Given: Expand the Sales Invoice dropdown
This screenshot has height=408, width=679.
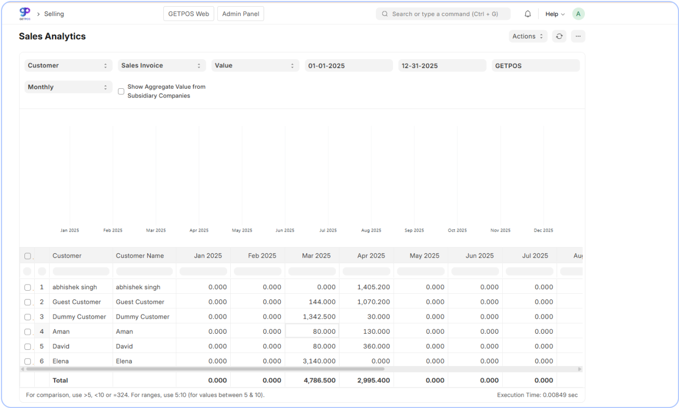Looking at the screenshot, I should point(161,65).
